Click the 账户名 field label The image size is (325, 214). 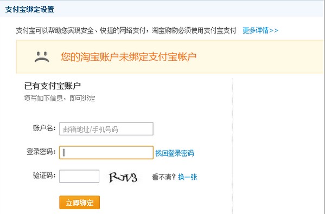click(x=44, y=128)
